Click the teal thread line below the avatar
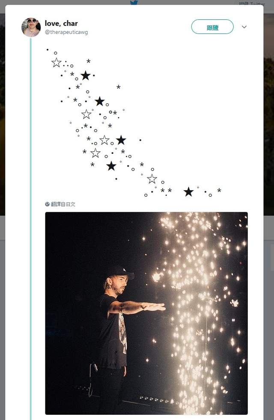The image size is (274, 420). 31,228
